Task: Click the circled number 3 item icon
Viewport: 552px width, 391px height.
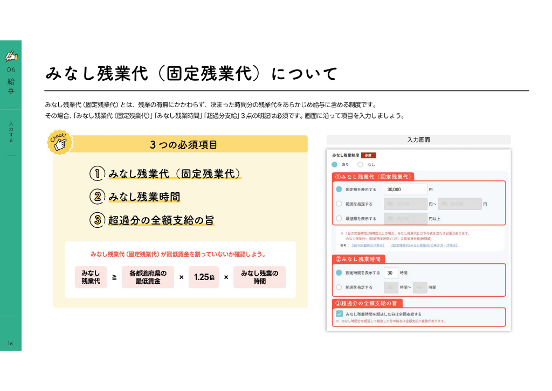Action: [97, 220]
